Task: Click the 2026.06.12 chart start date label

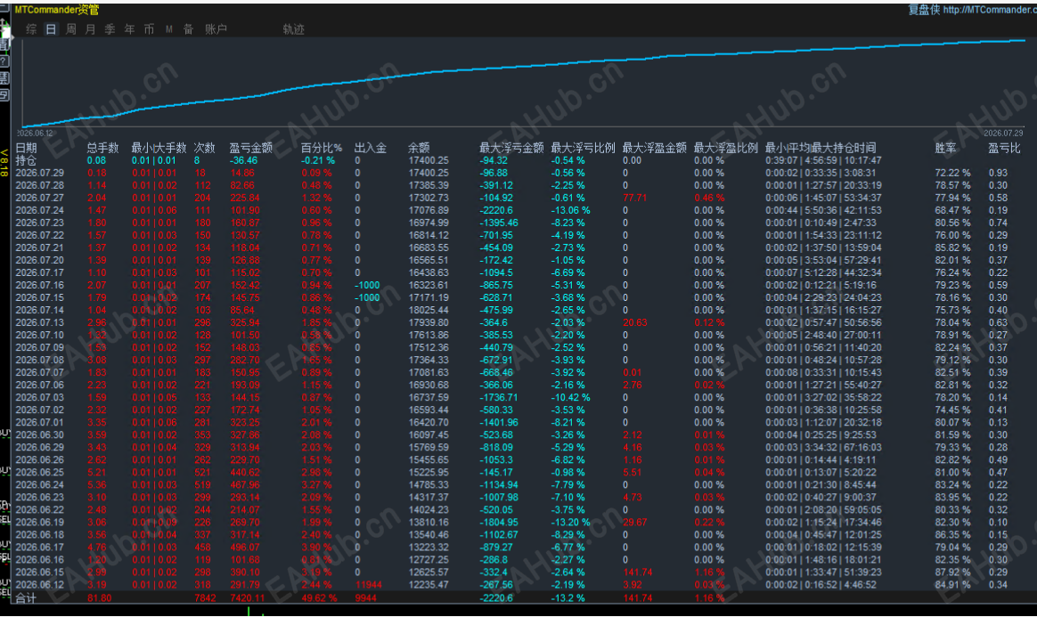Action: pyautogui.click(x=34, y=134)
